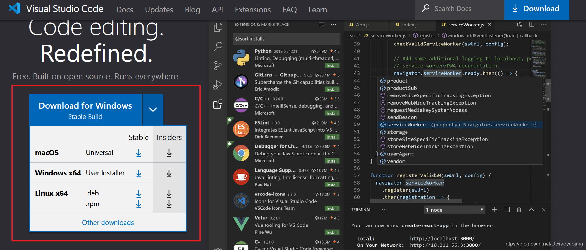586x250 pixels.
Task: Open the Extensions nav menu item
Action: point(253,10)
